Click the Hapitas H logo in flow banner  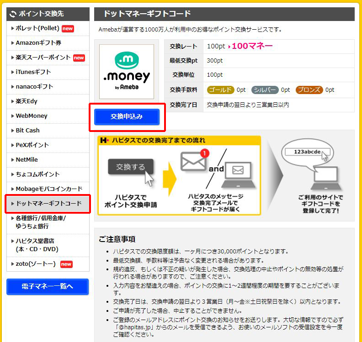pos(104,140)
